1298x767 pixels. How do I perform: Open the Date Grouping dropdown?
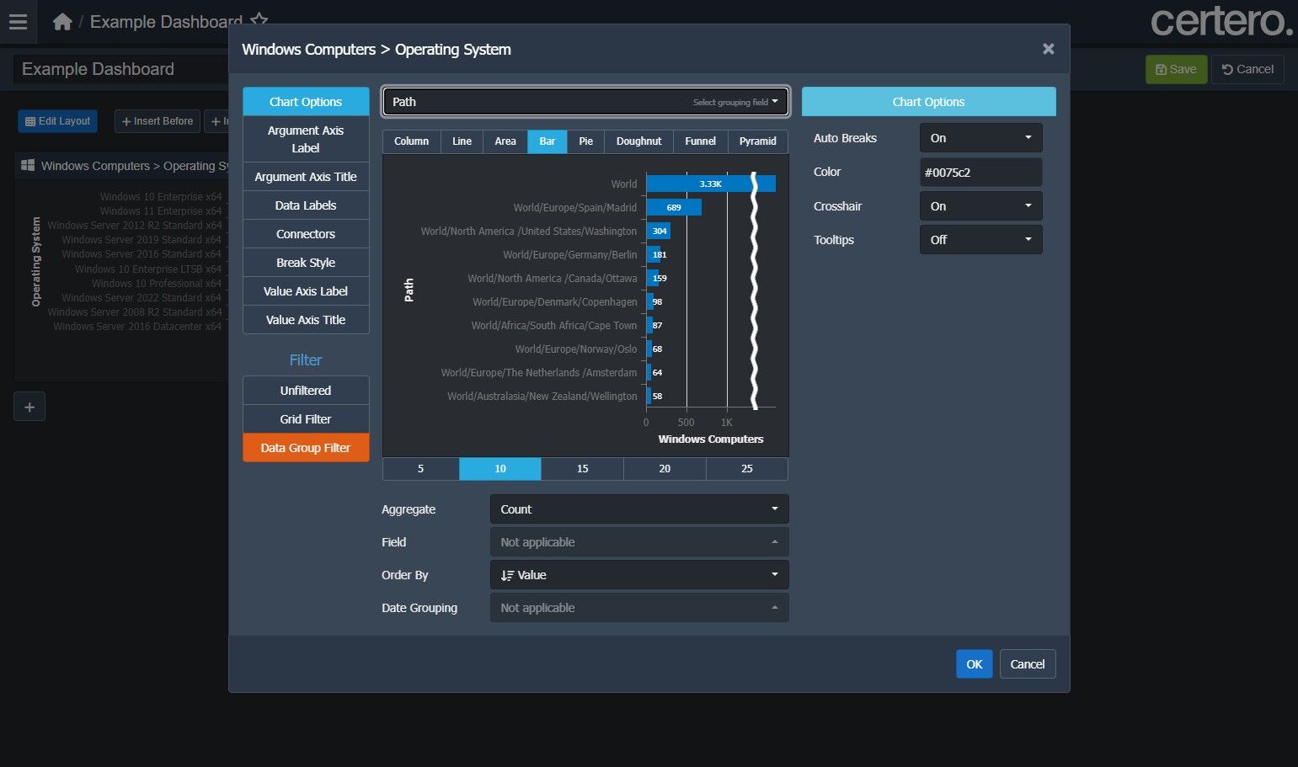639,608
